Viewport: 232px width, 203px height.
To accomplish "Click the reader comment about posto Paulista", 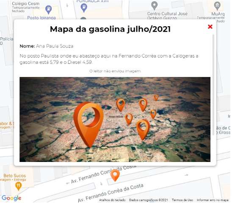I will tap(109, 59).
